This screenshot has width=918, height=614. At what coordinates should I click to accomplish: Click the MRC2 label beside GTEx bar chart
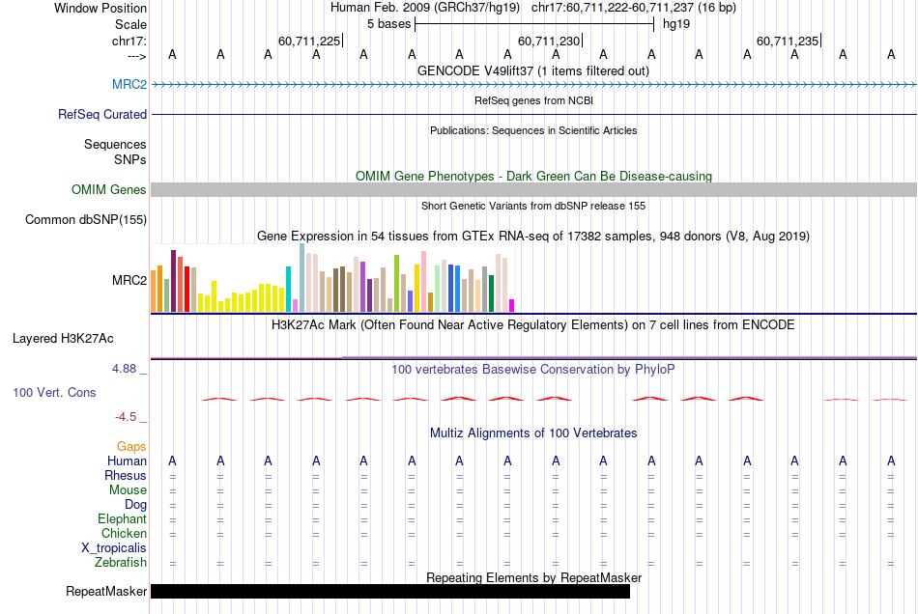coord(129,280)
